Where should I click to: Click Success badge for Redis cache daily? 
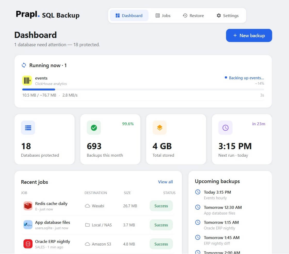[161, 206]
